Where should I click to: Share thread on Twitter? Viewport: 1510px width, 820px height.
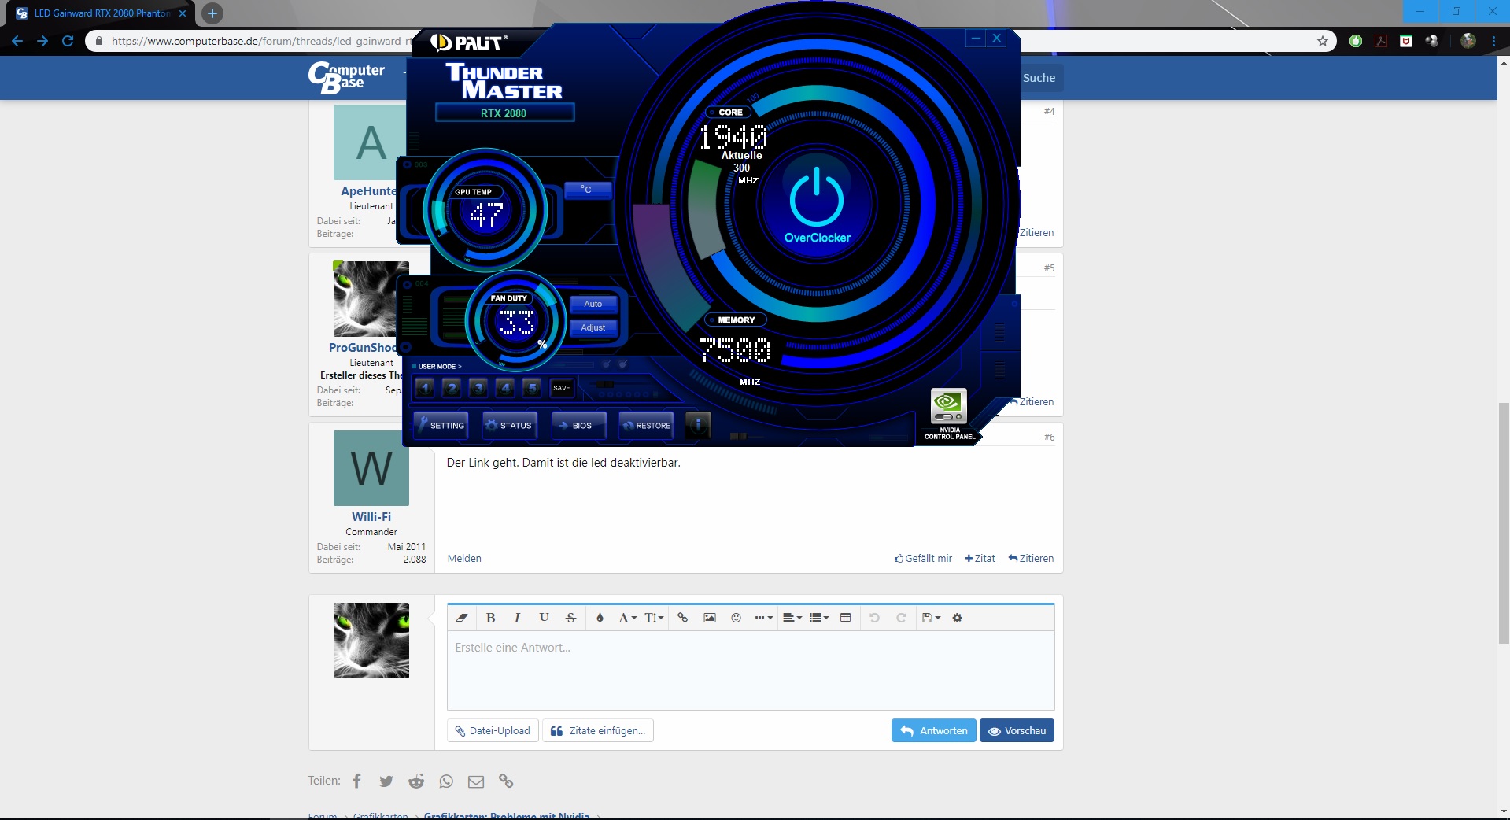tap(386, 781)
